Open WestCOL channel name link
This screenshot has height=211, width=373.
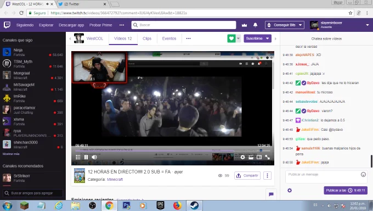[x=95, y=38]
